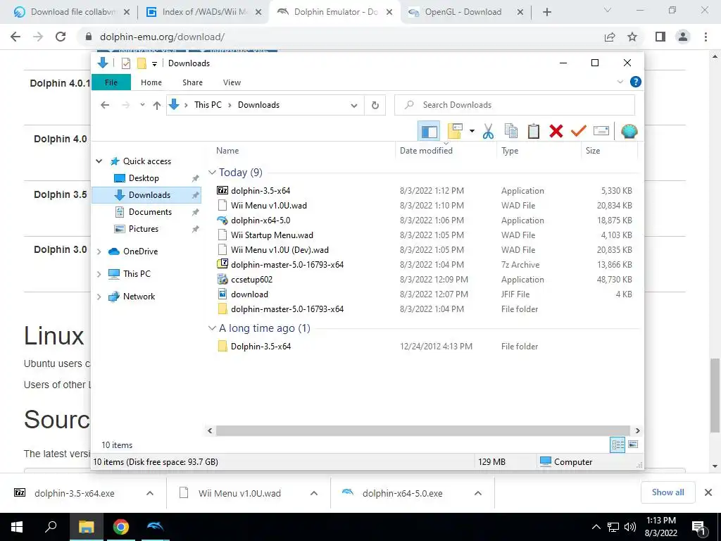This screenshot has height=541, width=721.
Task: Expand OneDrive tree node
Action: [99, 251]
